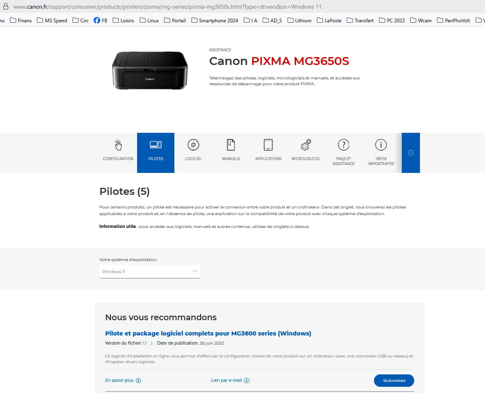Click the Applications tablet icon
The width and height of the screenshot is (485, 393).
(x=268, y=145)
